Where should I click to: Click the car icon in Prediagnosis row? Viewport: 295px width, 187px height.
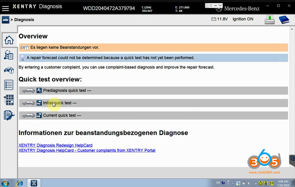(x=28, y=91)
